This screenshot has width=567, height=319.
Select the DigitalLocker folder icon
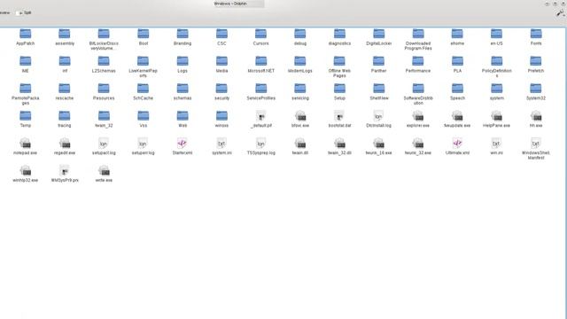378,34
